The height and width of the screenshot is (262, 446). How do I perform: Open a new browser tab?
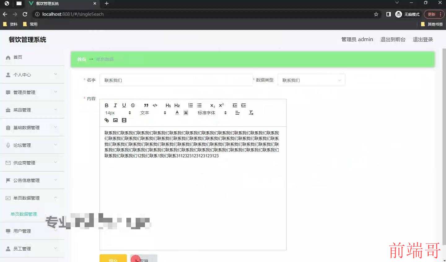[x=107, y=3]
